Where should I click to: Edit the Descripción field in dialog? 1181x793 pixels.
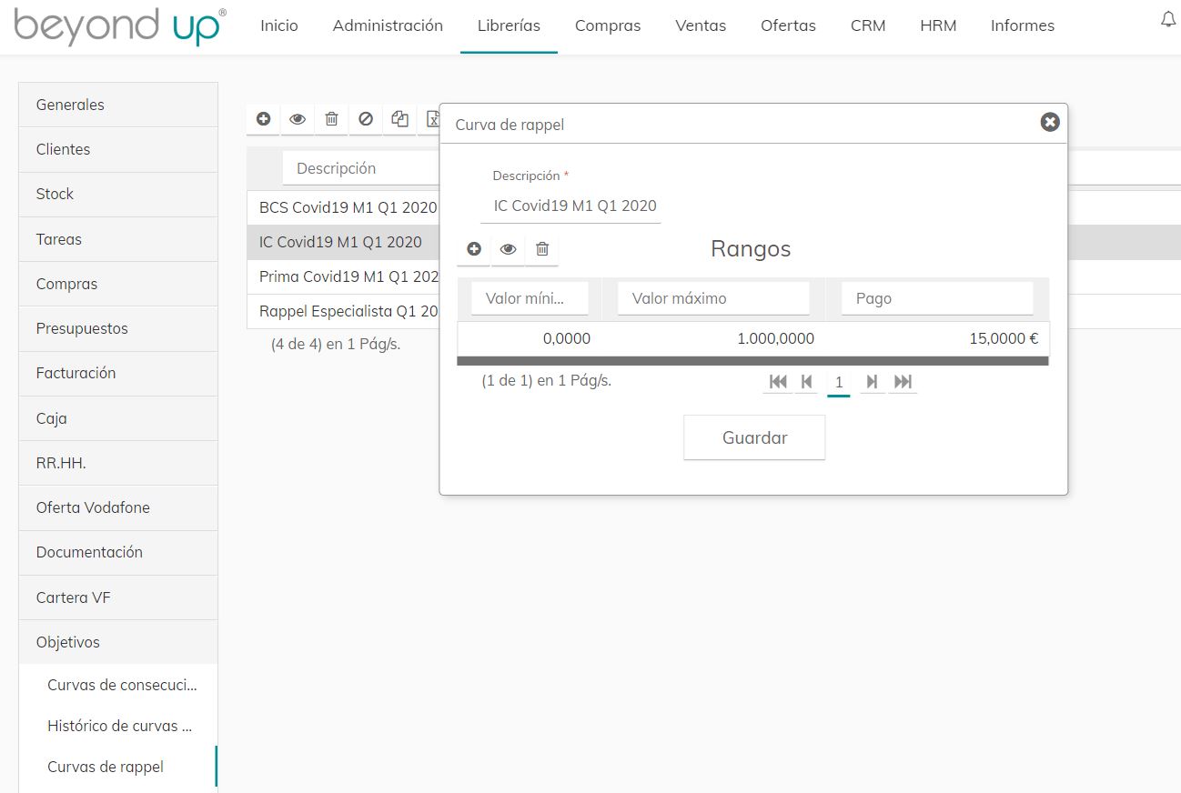click(570, 206)
